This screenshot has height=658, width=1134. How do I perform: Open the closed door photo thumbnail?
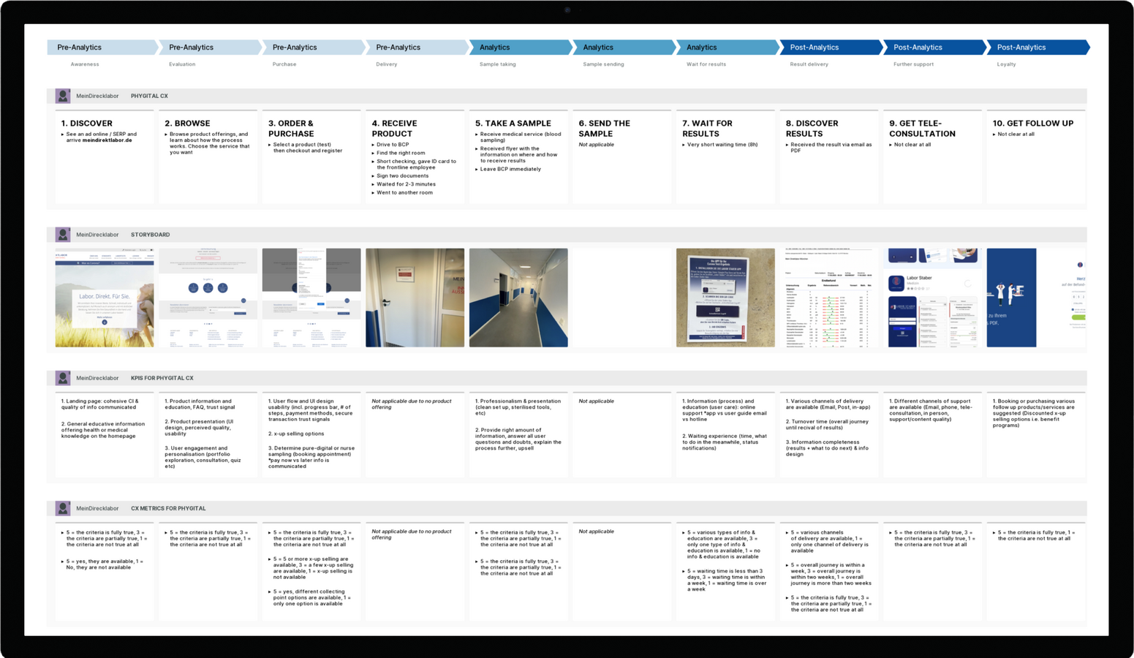(x=415, y=298)
